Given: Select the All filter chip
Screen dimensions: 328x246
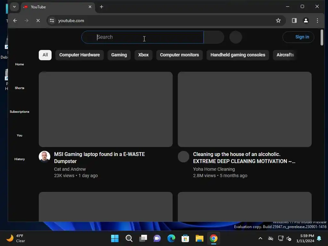Looking at the screenshot, I should tap(45, 55).
